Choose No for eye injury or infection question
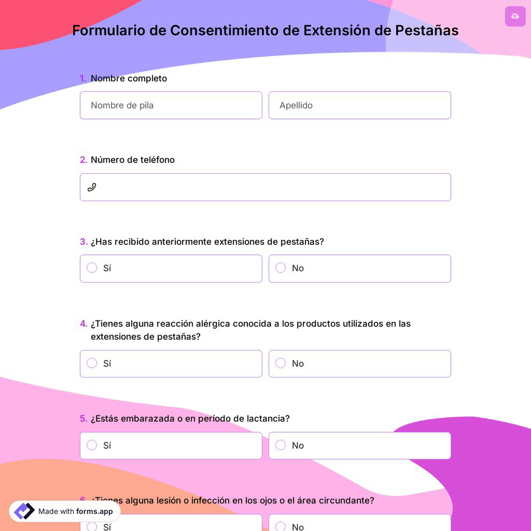 (280, 527)
